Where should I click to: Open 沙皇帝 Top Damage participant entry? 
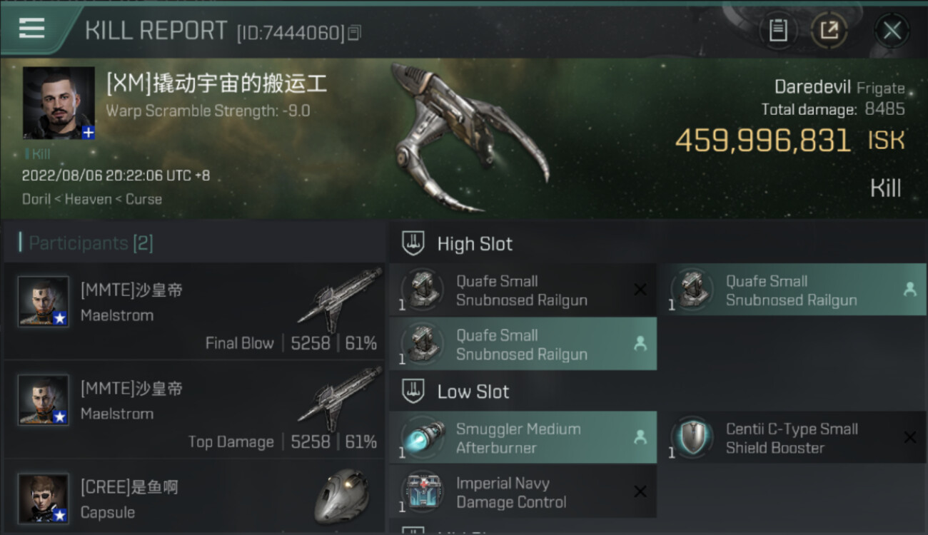(194, 409)
